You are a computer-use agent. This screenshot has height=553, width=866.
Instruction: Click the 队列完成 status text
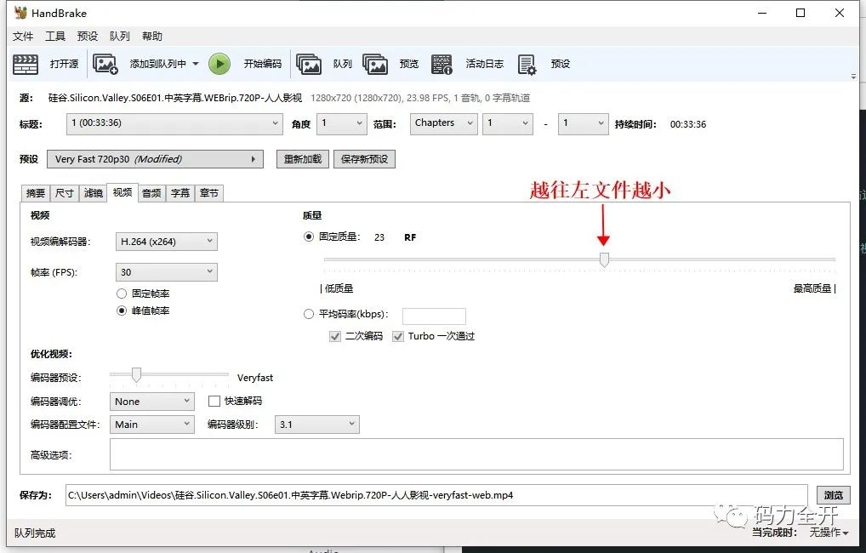(35, 533)
